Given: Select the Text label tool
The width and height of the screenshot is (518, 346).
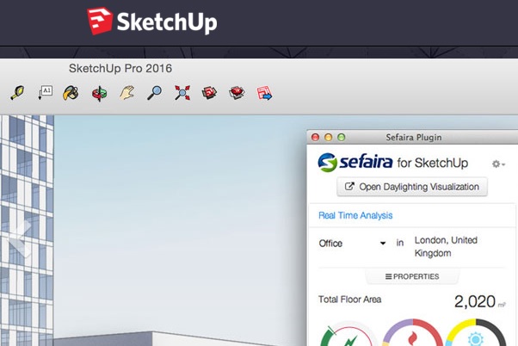Looking at the screenshot, I should point(46,93).
